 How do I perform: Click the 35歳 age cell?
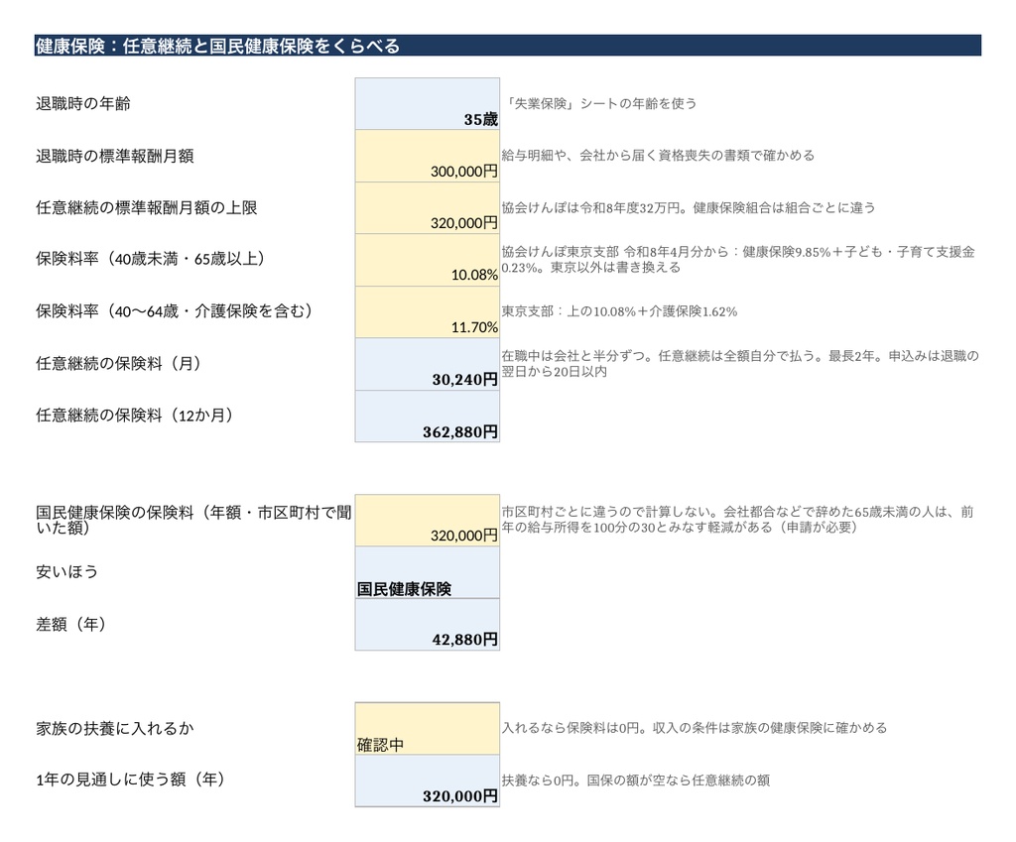[x=427, y=103]
